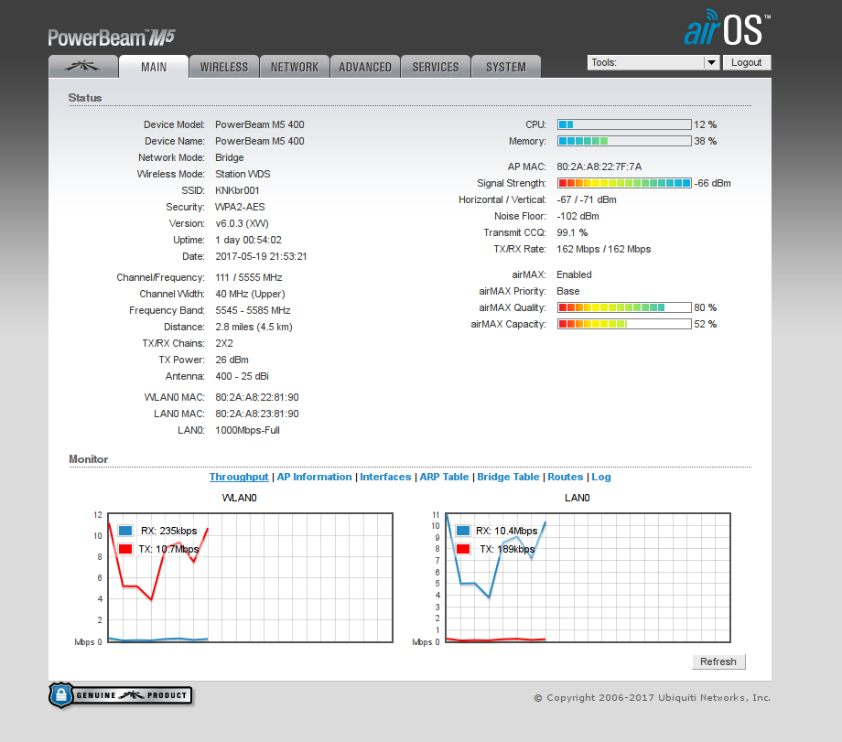
Task: Click signal reading -66 dBm
Action: tap(713, 183)
